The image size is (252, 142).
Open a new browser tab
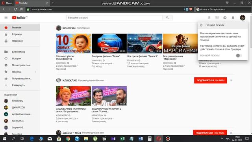click(x=53, y=3)
